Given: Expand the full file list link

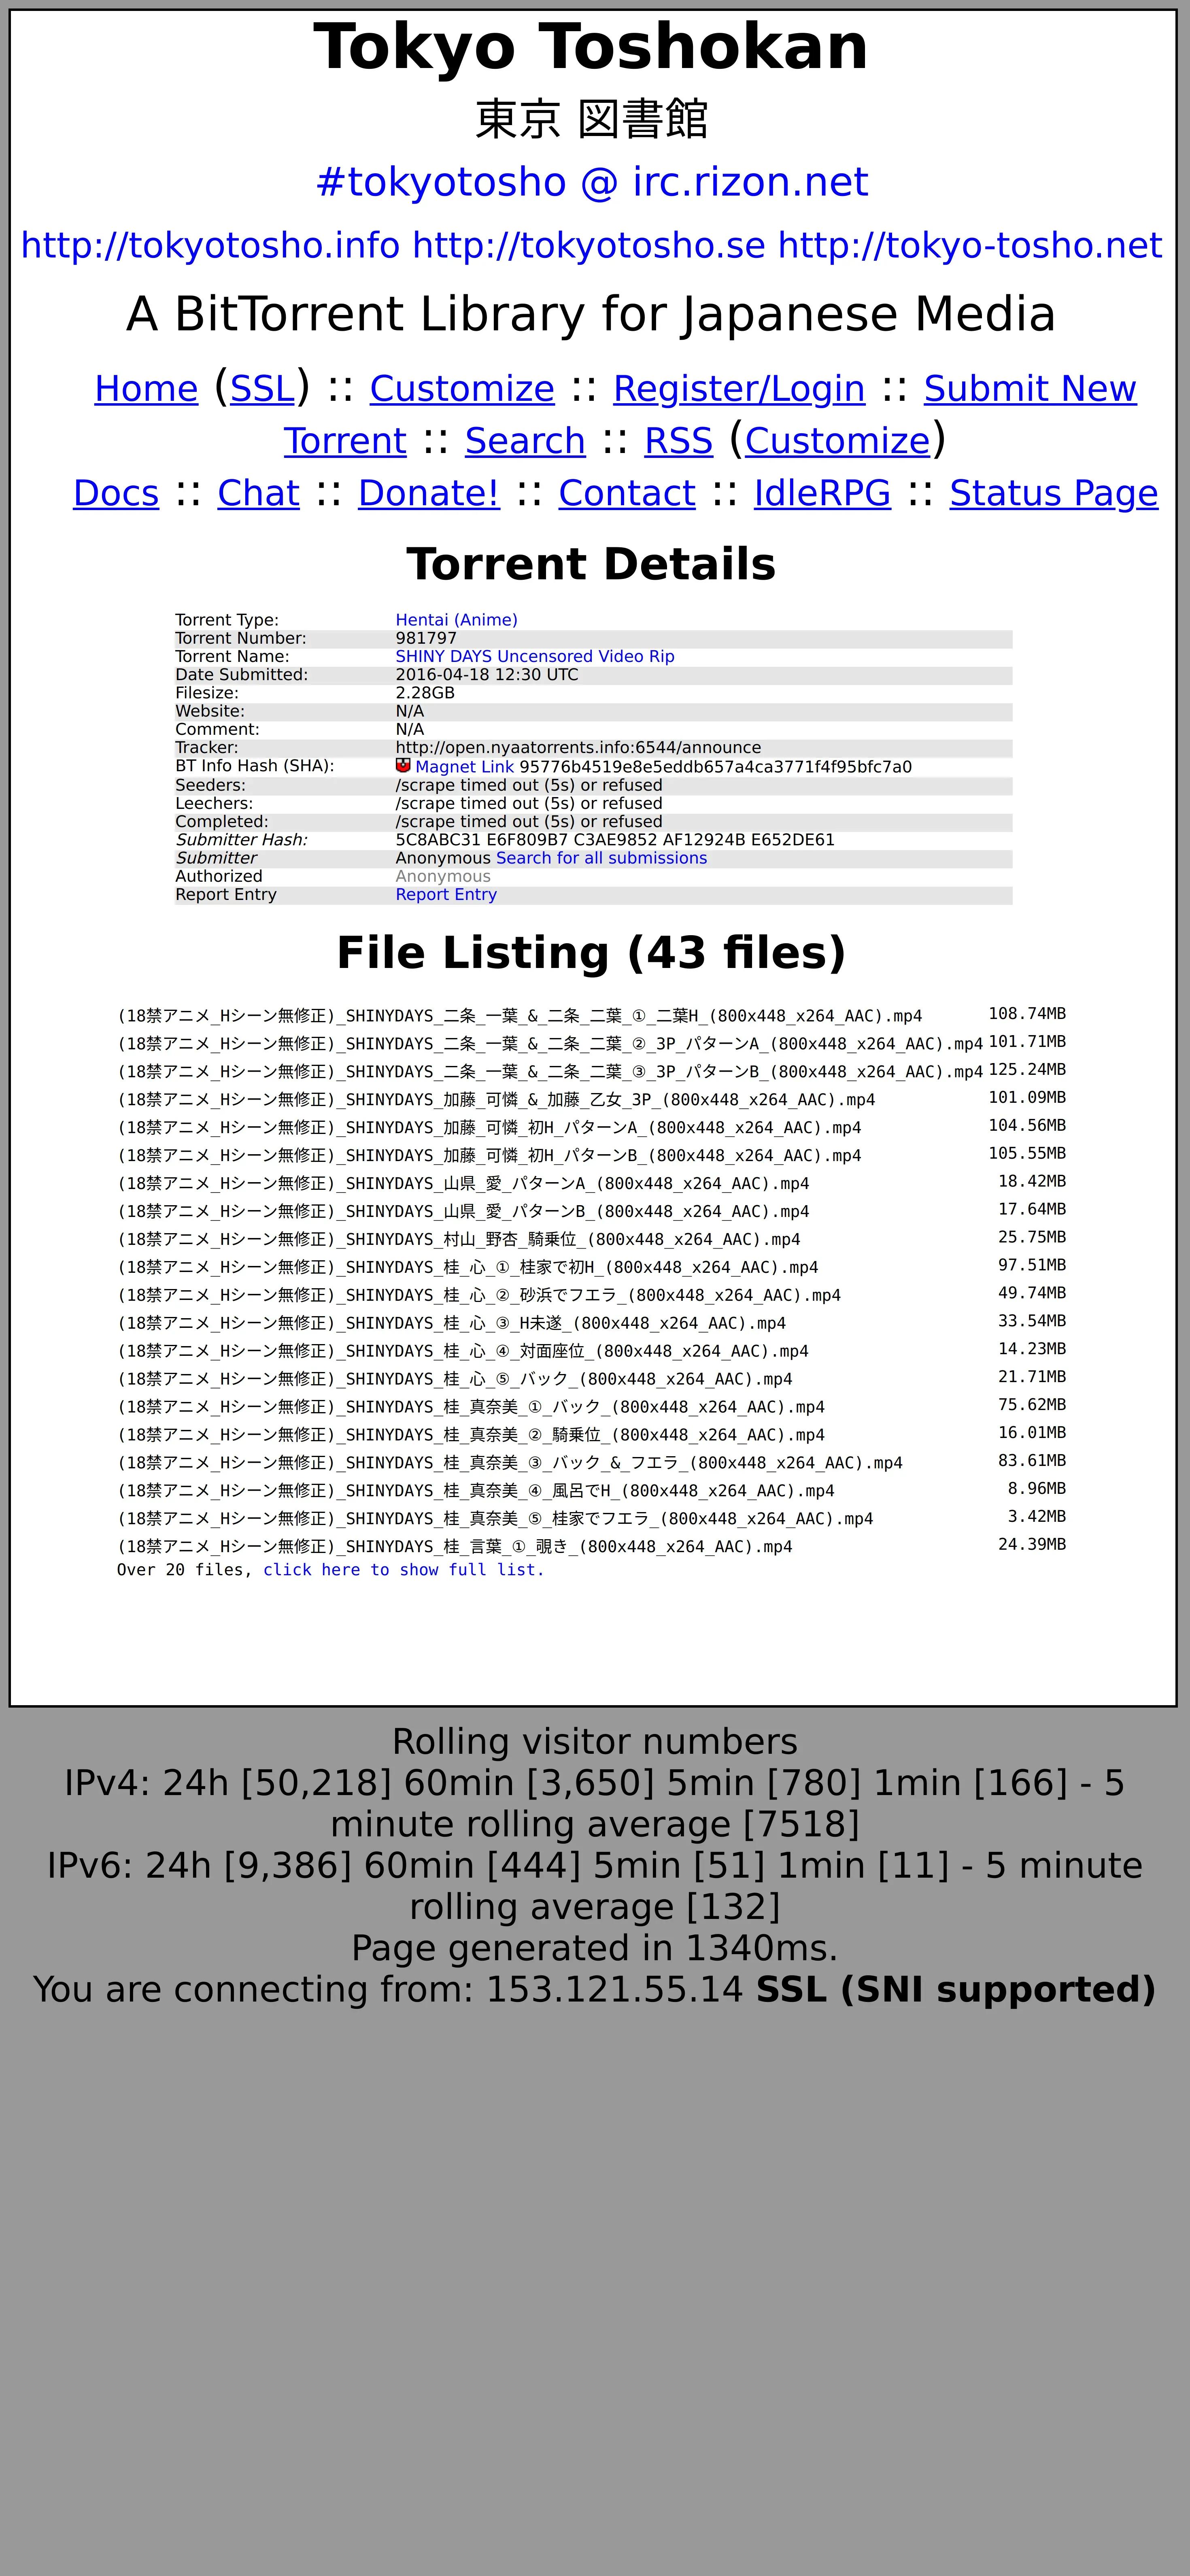Looking at the screenshot, I should coord(403,1570).
